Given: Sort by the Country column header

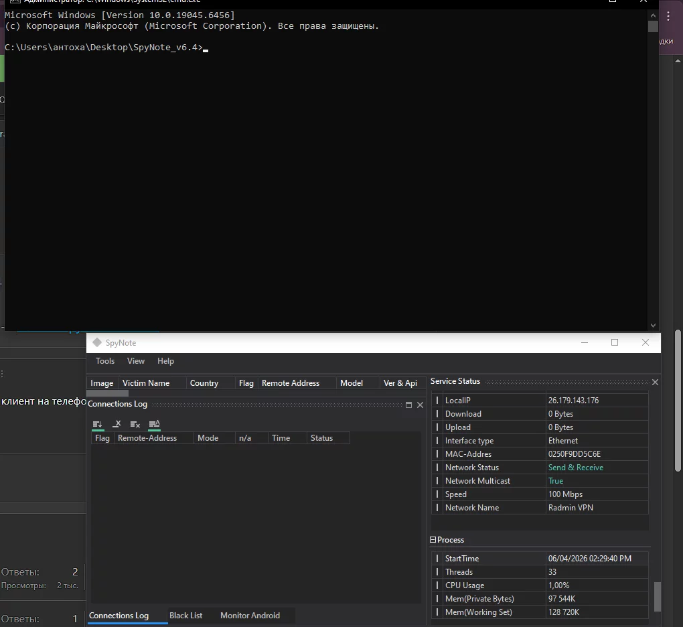Looking at the screenshot, I should click(x=204, y=383).
